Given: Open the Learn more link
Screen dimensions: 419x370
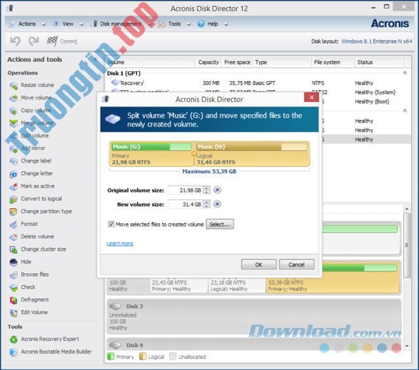Looking at the screenshot, I should click(120, 244).
